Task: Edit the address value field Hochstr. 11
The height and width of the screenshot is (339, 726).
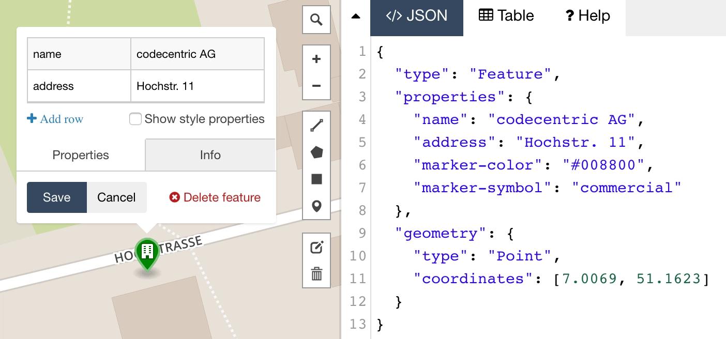Action: click(197, 86)
